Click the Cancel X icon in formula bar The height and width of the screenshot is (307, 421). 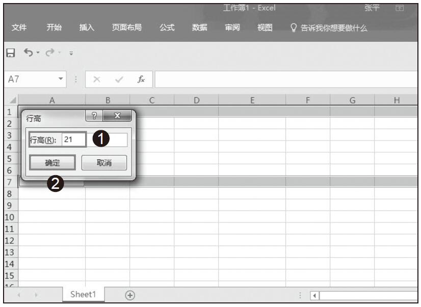coord(97,79)
